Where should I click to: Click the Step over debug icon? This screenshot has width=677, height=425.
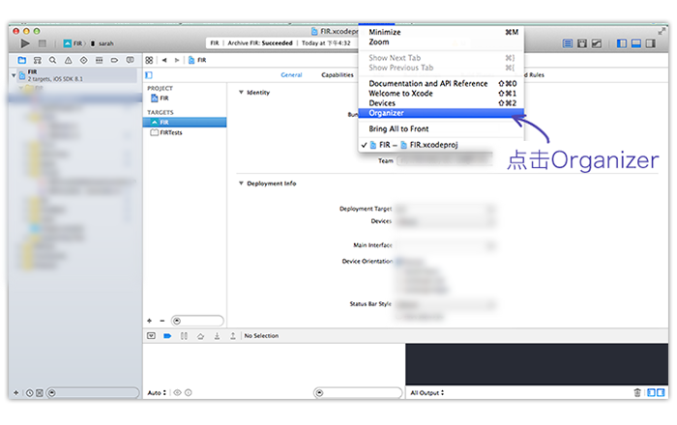point(201,336)
